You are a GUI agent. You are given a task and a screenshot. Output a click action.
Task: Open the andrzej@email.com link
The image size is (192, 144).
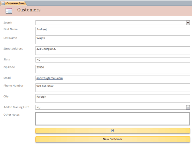50,78
